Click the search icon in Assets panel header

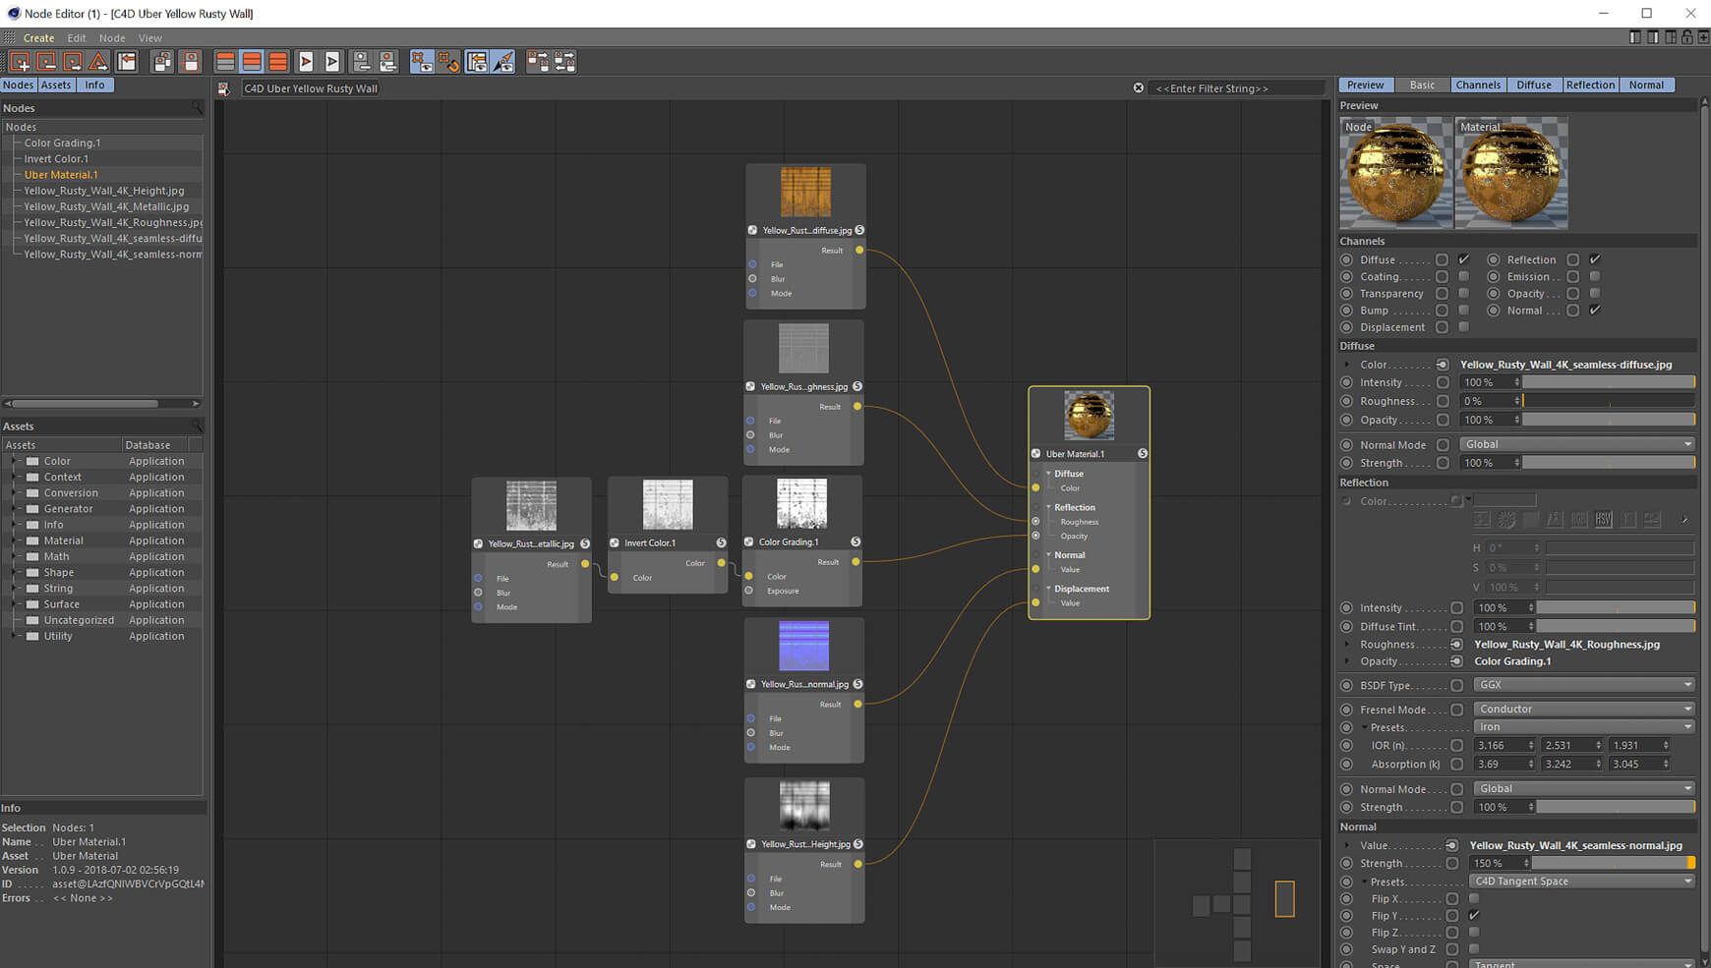[x=197, y=427]
